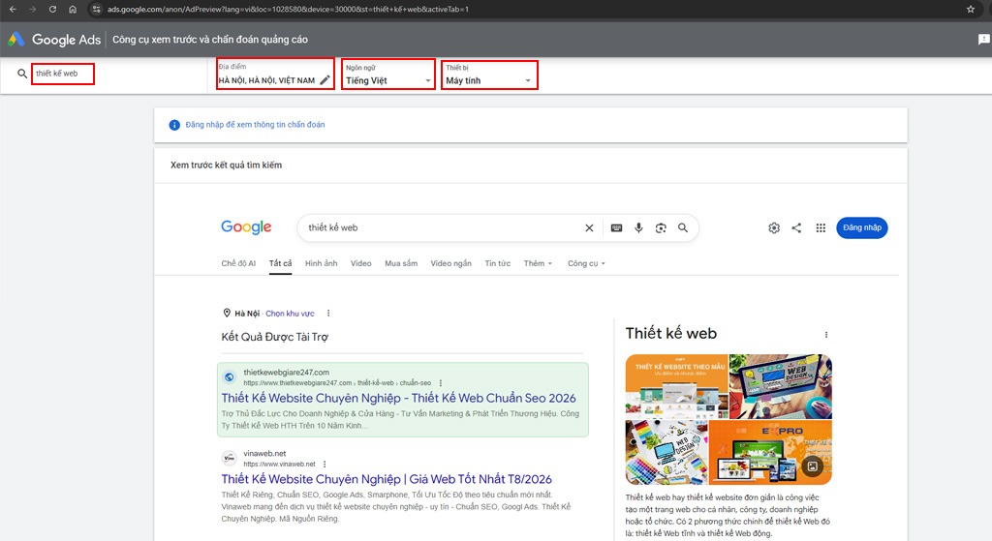The image size is (992, 541).
Task: Click the Xem trước kết quả tìm kiếm header
Action: [226, 165]
